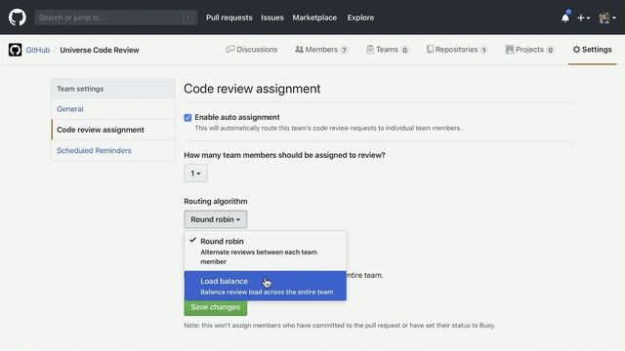
Task: Choose the Round robin option
Action: (x=265, y=251)
